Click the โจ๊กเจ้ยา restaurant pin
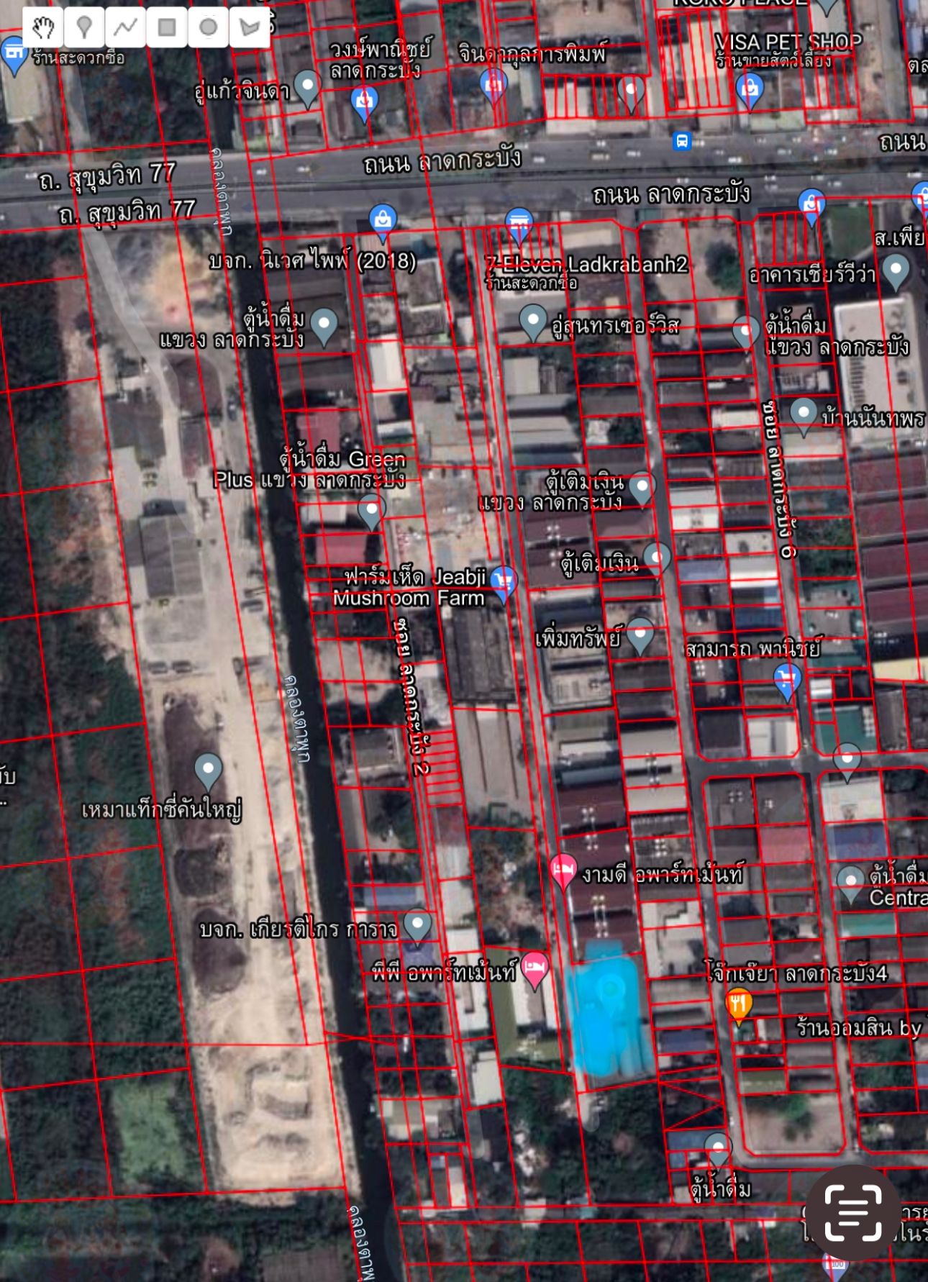The height and width of the screenshot is (1282, 928). pyautogui.click(x=738, y=1004)
